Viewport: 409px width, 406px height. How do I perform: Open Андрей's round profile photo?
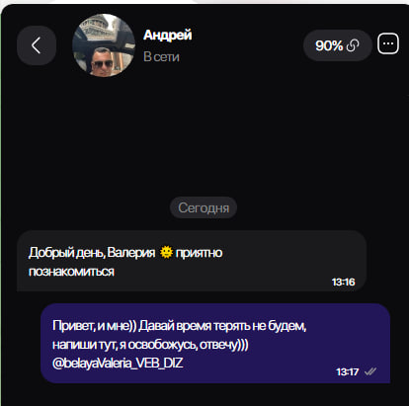click(x=104, y=45)
